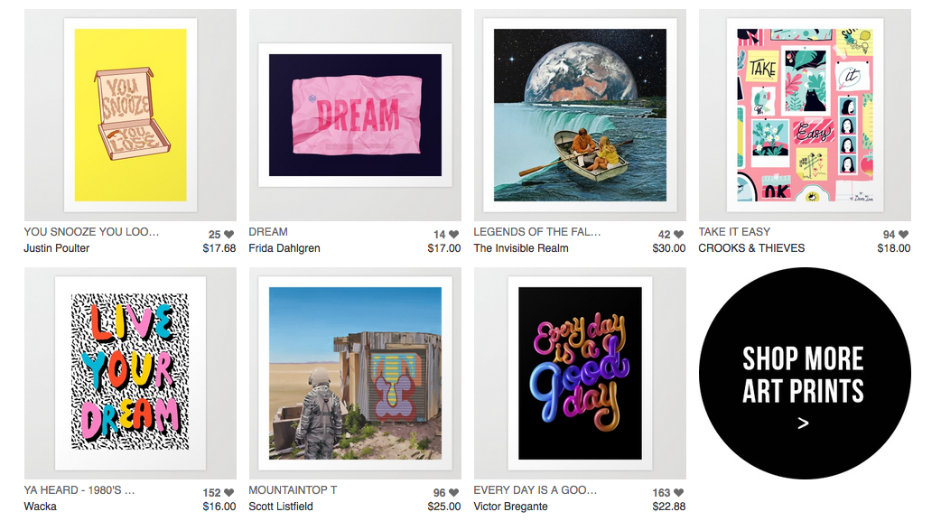941x521 pixels.
Task: Go to The Invisible Realm shop link
Action: click(521, 248)
